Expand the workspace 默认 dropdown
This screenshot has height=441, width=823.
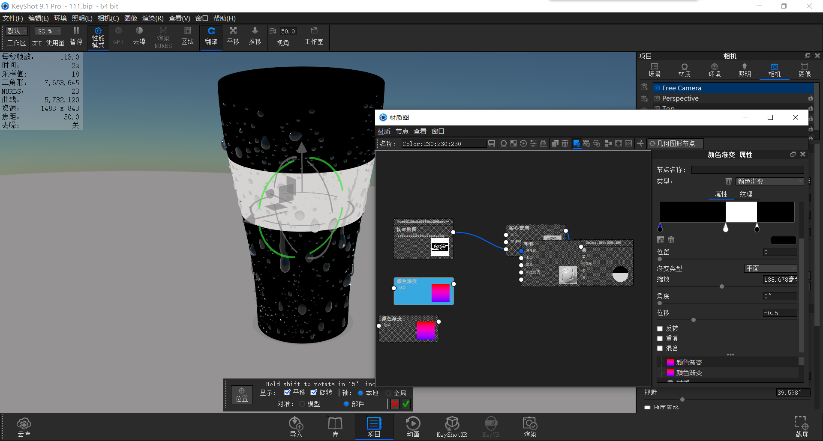(16, 31)
